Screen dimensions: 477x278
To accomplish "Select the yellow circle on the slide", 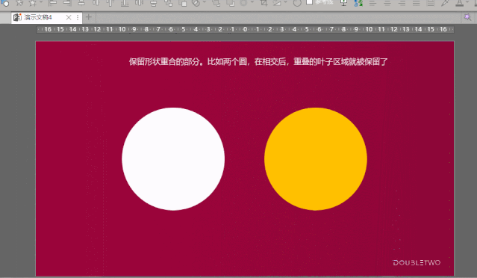I will pos(316,158).
